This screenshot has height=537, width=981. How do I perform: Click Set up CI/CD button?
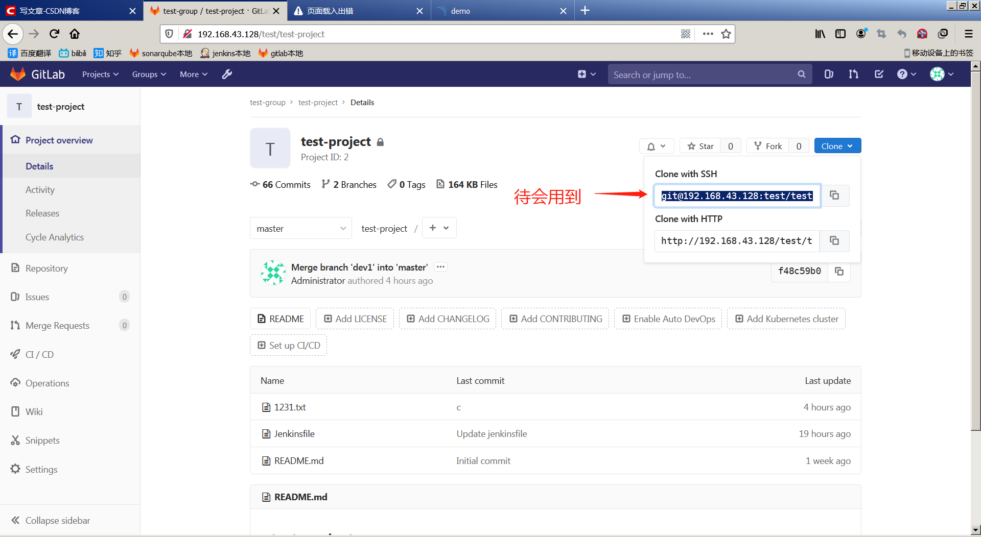[288, 345]
